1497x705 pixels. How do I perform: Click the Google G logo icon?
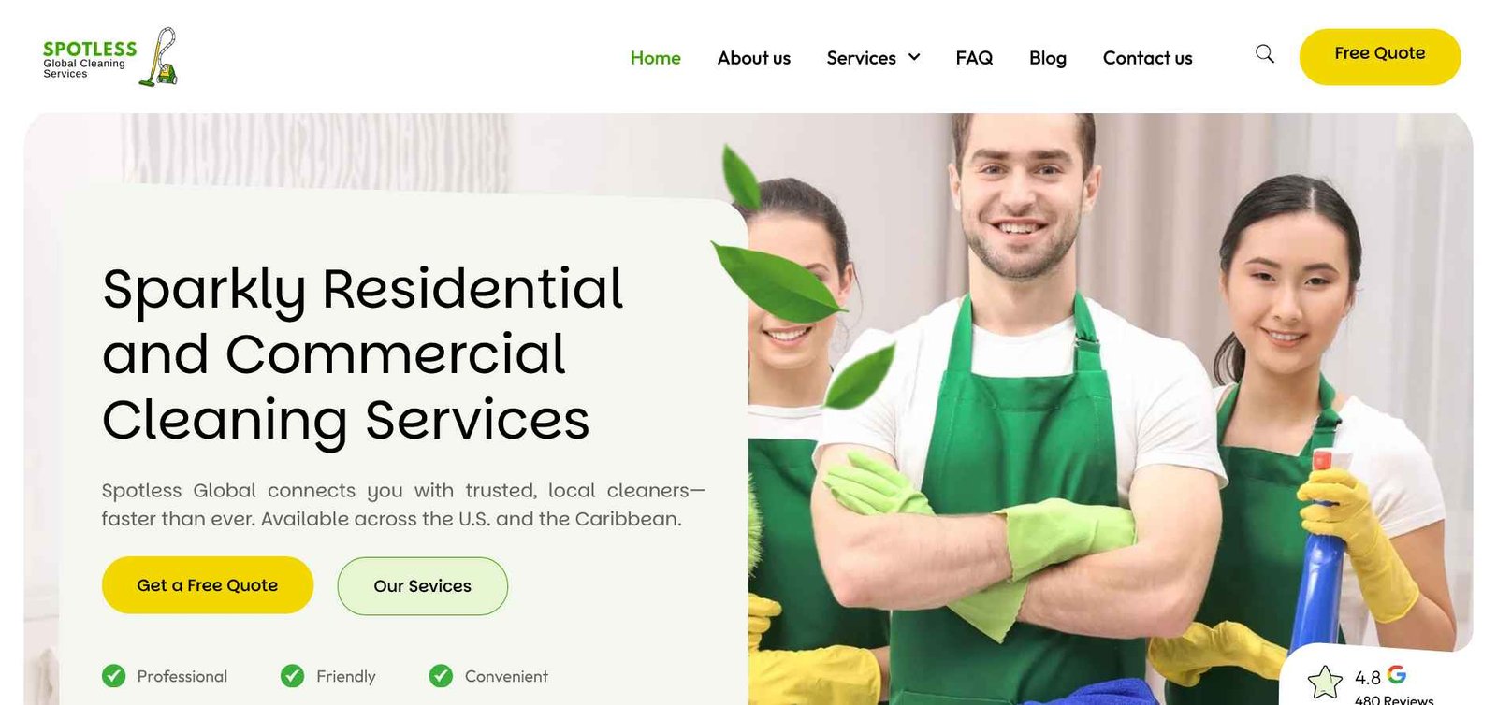1397,674
